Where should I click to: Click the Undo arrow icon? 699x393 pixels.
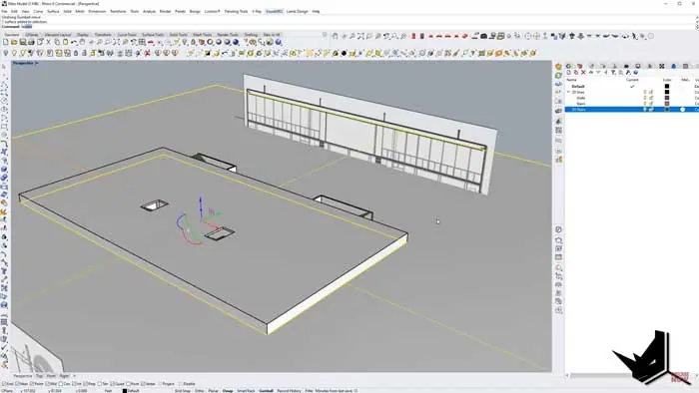74,42
